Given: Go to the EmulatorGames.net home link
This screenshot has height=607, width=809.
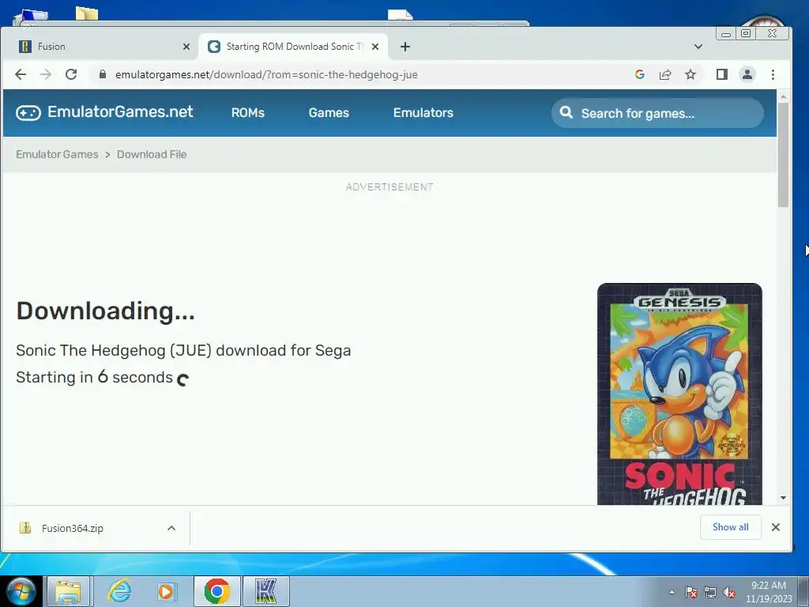Looking at the screenshot, I should click(x=120, y=111).
